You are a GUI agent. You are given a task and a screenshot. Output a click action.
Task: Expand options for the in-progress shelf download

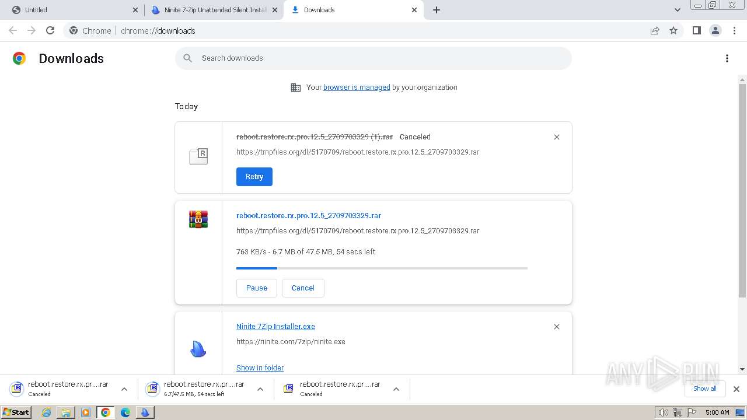click(260, 389)
